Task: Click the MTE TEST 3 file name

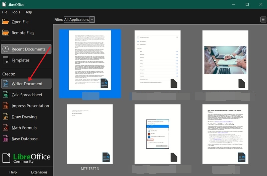Action: tap(90, 169)
